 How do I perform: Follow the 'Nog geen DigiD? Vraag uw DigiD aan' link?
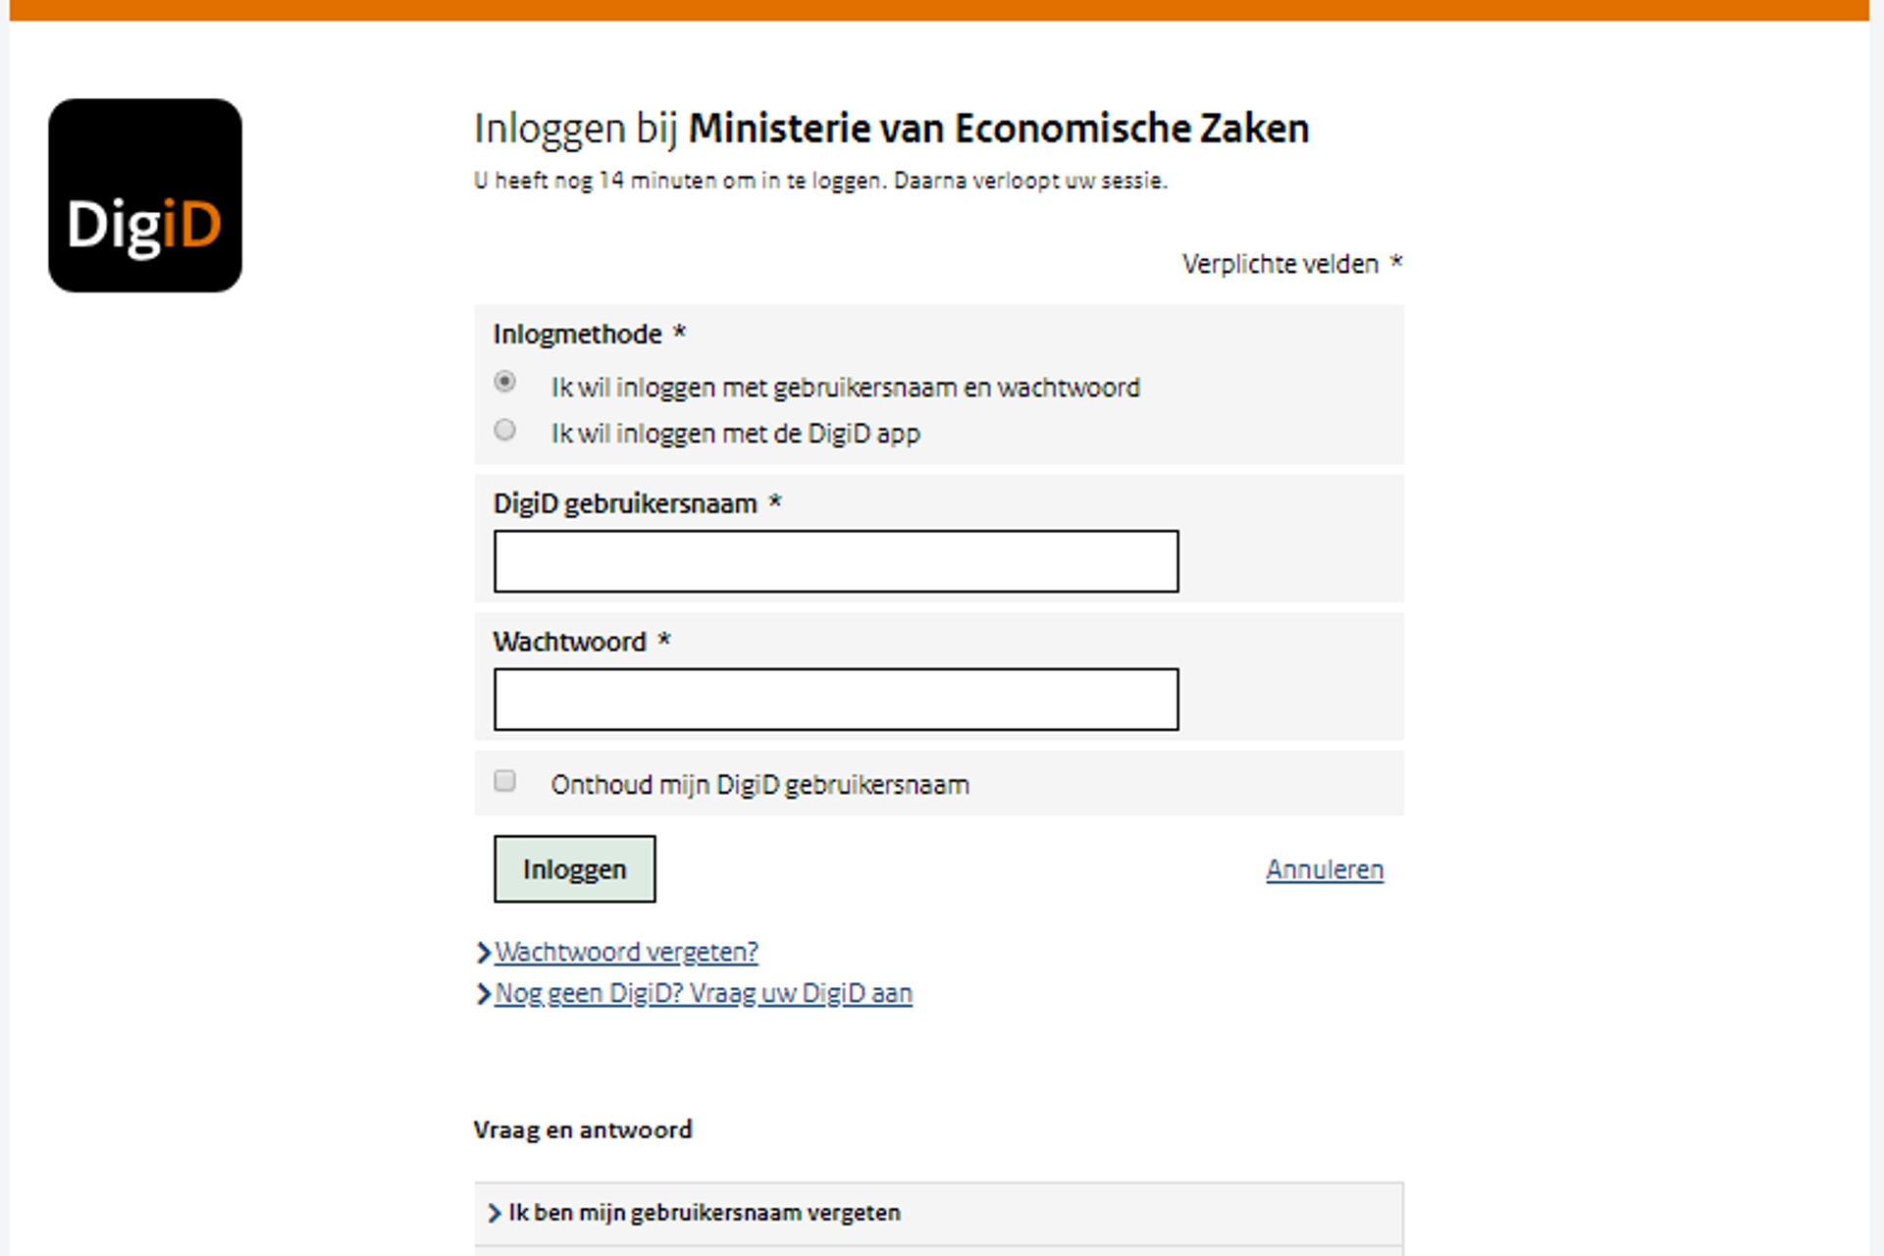[704, 994]
